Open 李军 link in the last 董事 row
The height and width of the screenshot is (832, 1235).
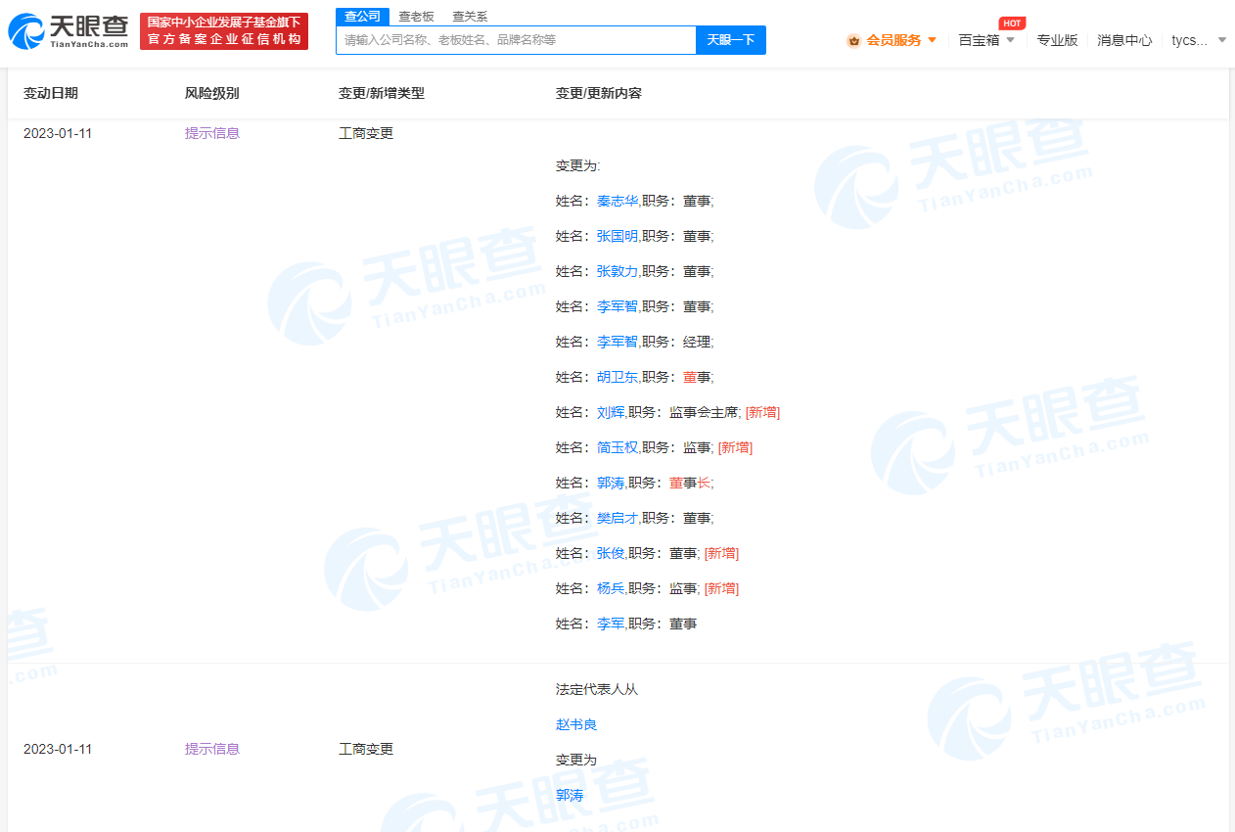tap(611, 624)
